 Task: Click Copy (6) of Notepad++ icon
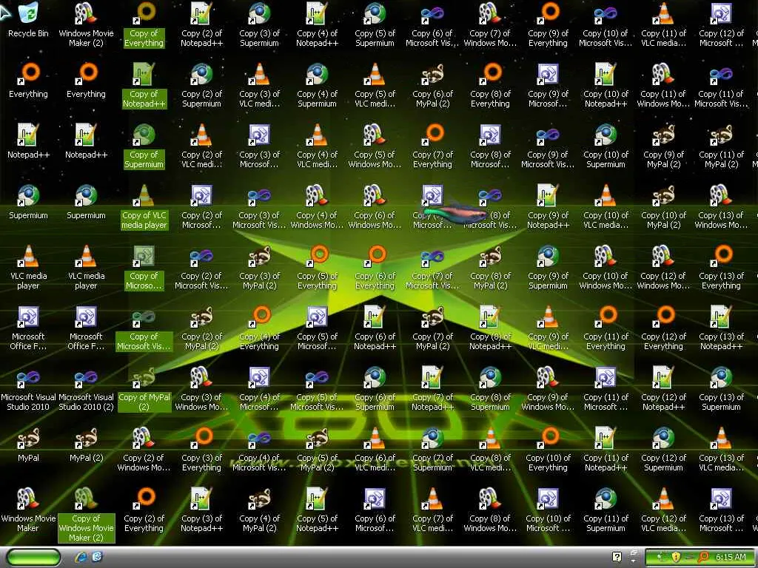375,328
